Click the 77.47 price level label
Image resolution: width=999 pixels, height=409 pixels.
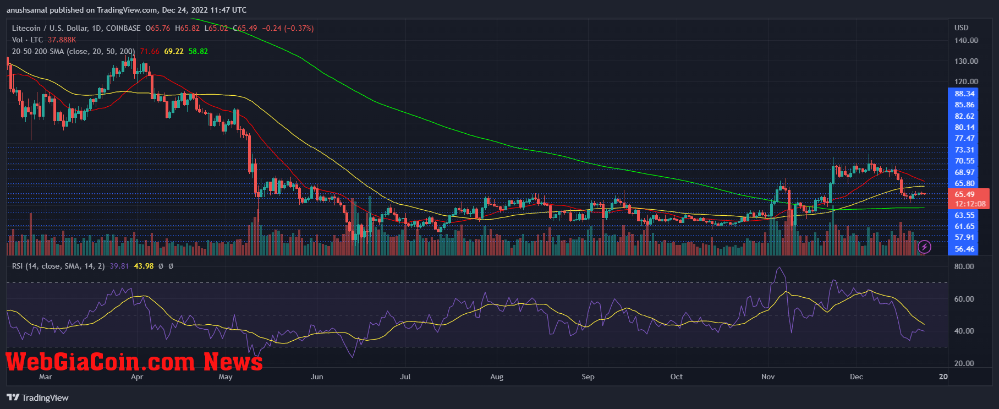(964, 138)
